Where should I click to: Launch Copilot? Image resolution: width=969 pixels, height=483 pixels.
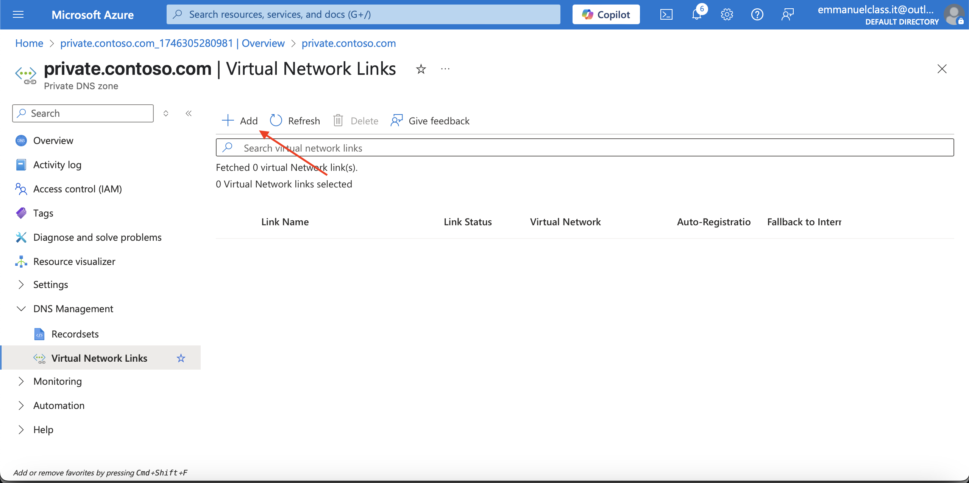tap(606, 14)
